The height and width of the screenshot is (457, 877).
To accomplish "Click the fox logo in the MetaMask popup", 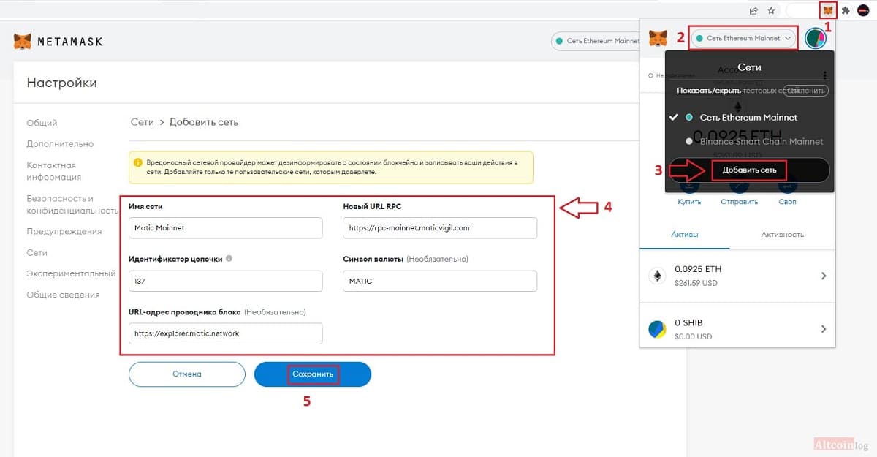I will pyautogui.click(x=658, y=38).
